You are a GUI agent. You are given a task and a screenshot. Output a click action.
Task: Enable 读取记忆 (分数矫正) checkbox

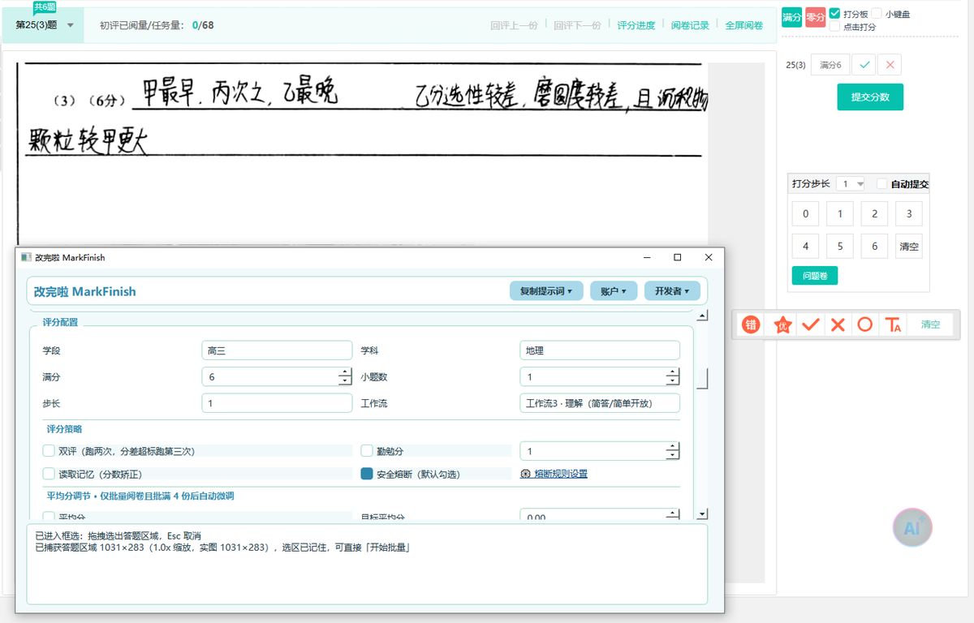pyautogui.click(x=48, y=474)
